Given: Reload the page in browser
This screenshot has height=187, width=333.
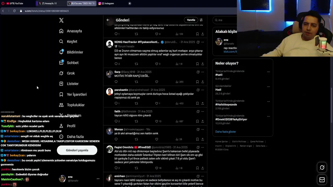Looking at the screenshot, I should 14,11.
